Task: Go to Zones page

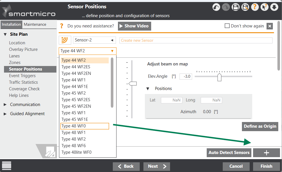Action: pos(15,63)
